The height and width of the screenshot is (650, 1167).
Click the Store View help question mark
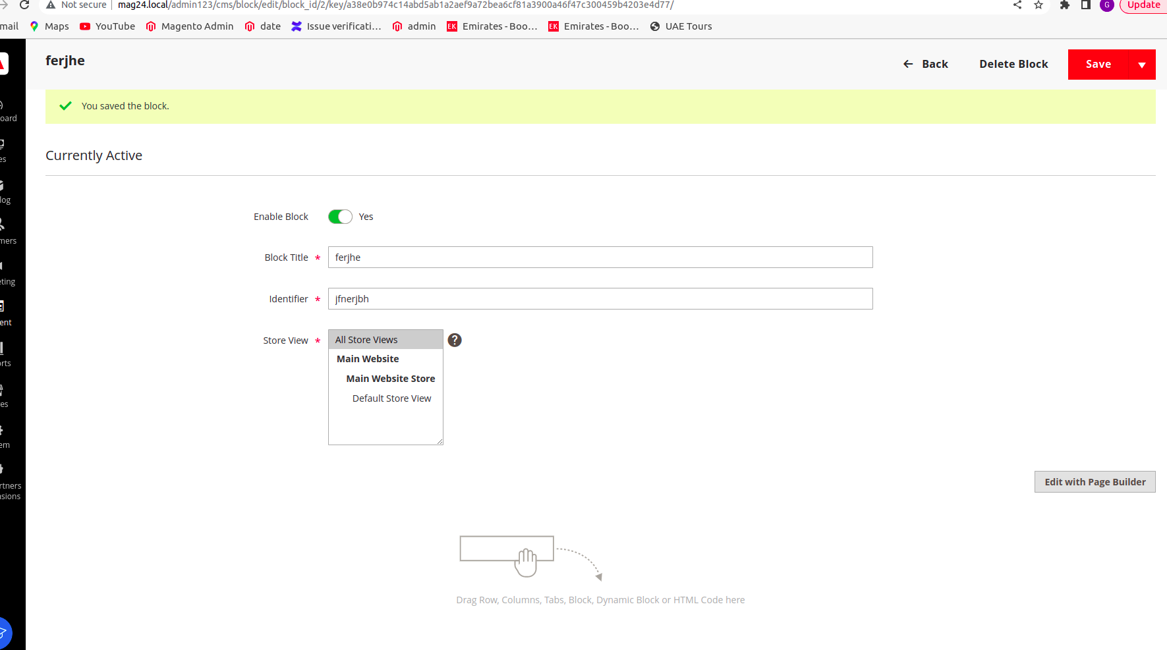coord(455,340)
